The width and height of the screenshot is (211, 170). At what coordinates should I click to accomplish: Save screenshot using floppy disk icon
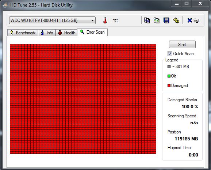[166, 20]
